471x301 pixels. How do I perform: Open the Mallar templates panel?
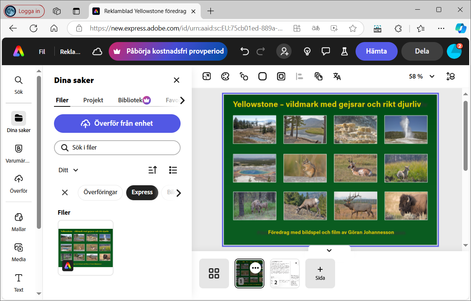19,222
